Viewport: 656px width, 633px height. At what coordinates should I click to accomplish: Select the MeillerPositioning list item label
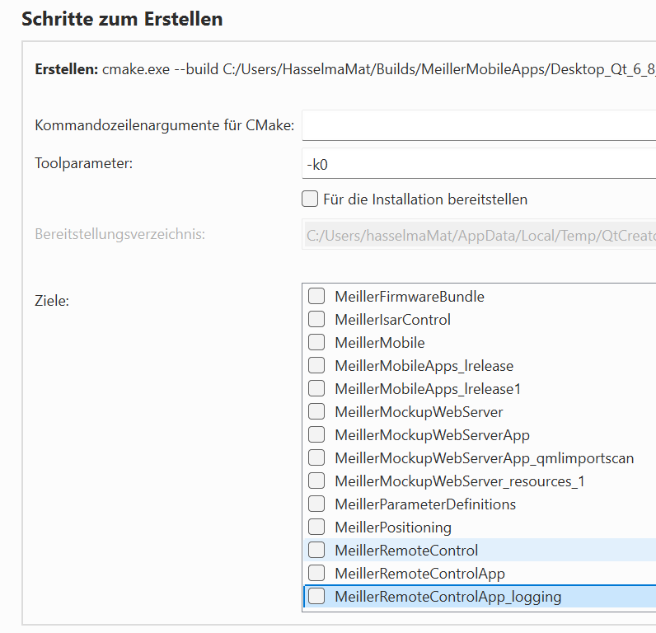393,527
